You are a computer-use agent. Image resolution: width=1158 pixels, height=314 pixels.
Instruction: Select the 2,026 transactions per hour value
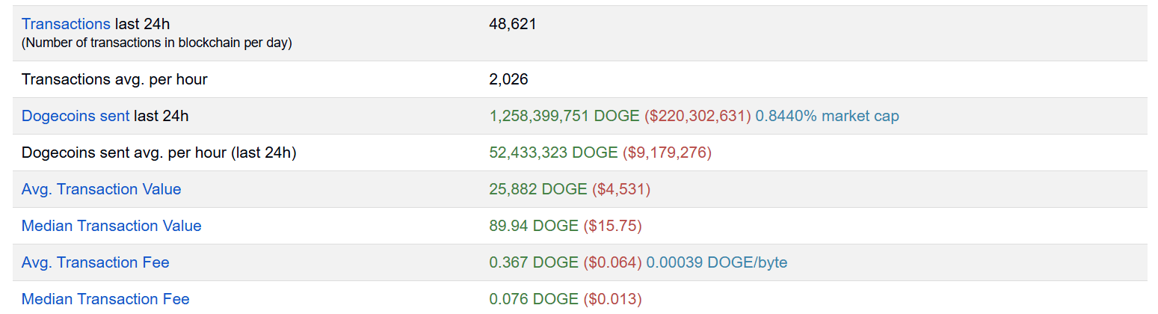click(x=508, y=79)
